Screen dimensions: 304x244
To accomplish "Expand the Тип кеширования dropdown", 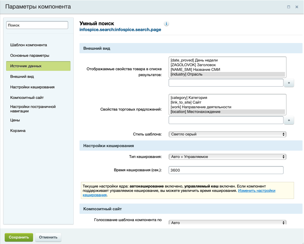I will point(227,157).
